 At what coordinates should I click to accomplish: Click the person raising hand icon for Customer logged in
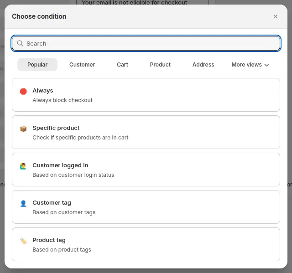click(x=23, y=166)
